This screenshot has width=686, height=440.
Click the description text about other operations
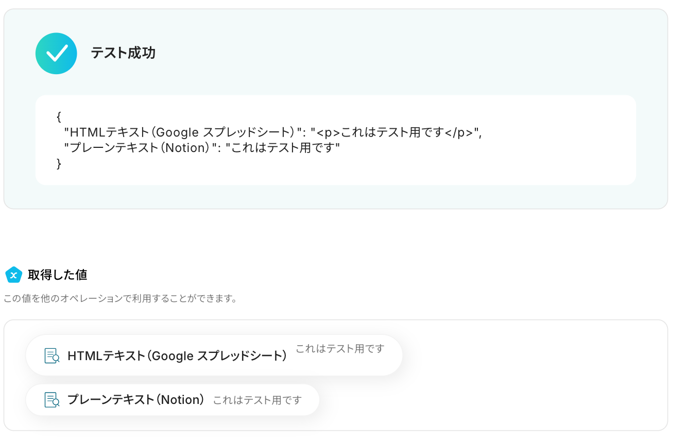coord(120,299)
